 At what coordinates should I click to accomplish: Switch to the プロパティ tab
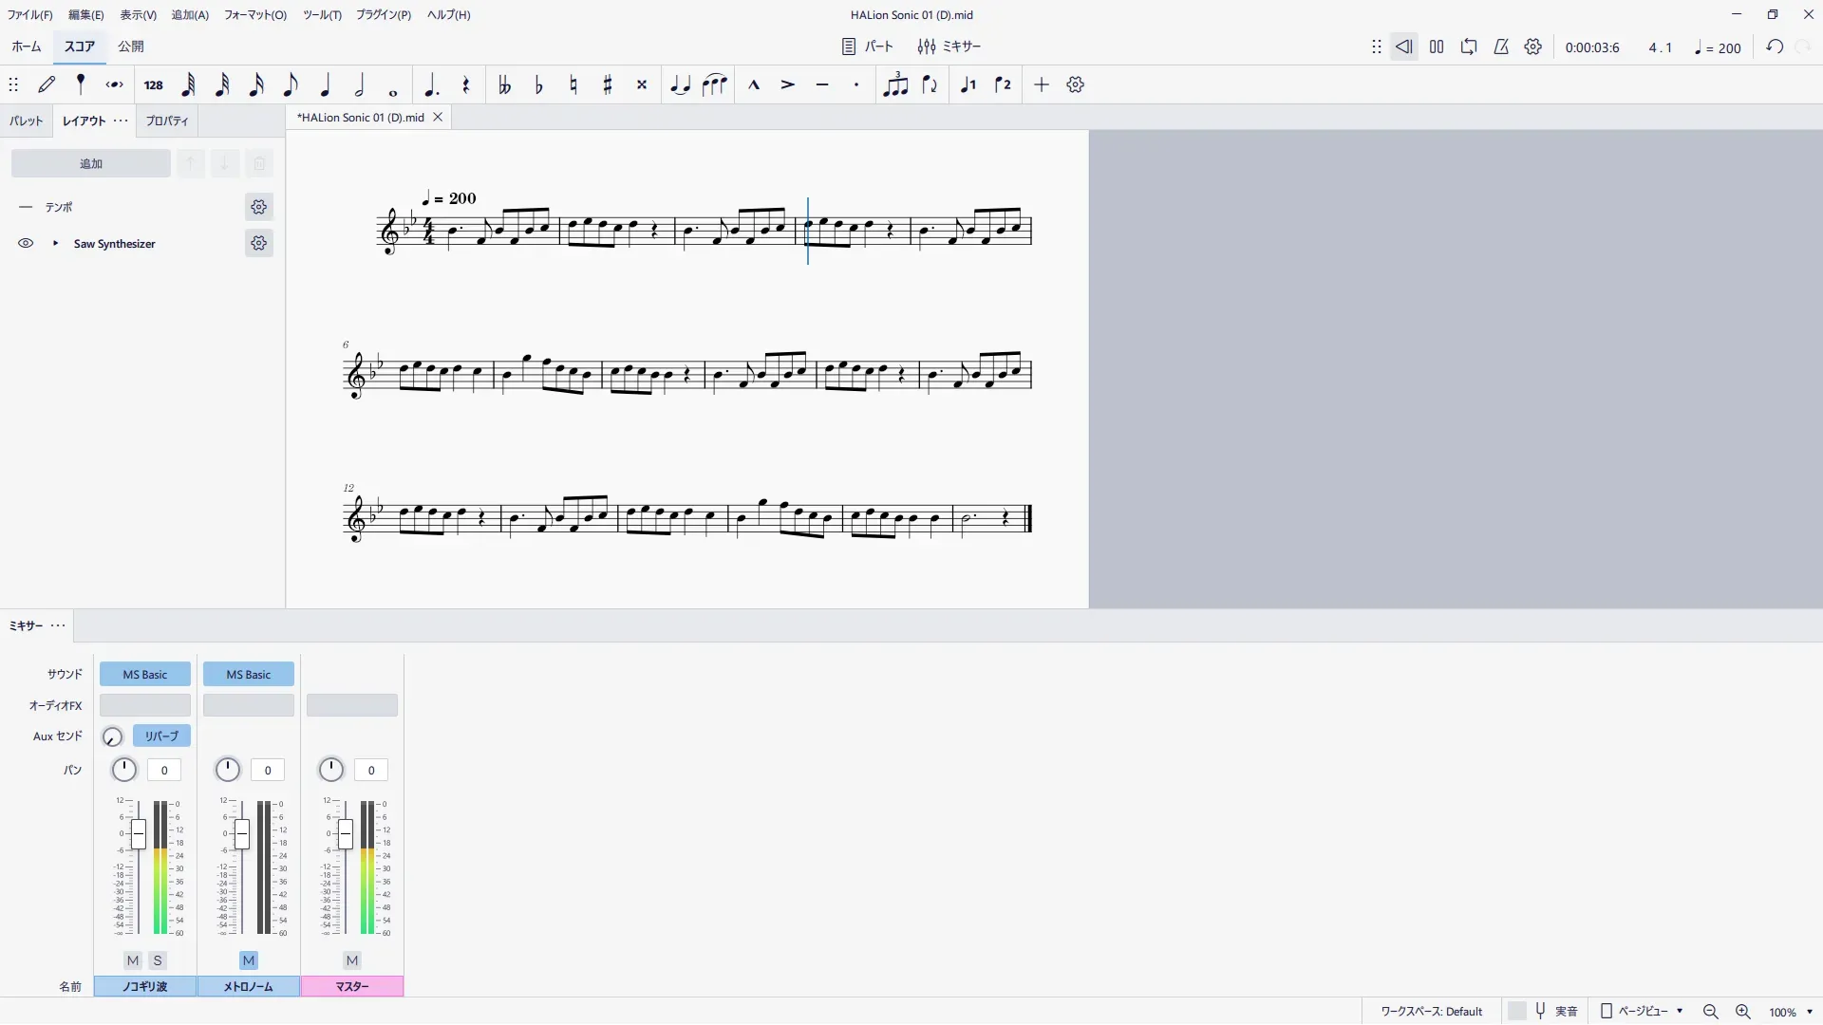pyautogui.click(x=167, y=121)
